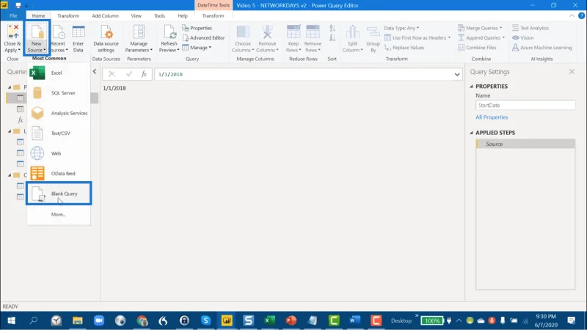Choose Text/CSV source
Image resolution: width=587 pixels, height=330 pixels.
pyautogui.click(x=59, y=133)
